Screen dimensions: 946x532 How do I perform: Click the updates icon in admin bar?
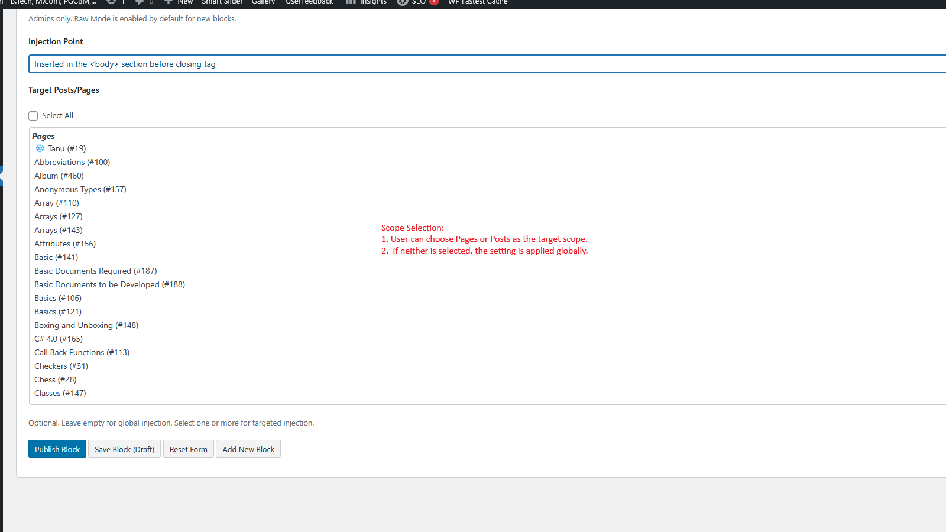111,2
